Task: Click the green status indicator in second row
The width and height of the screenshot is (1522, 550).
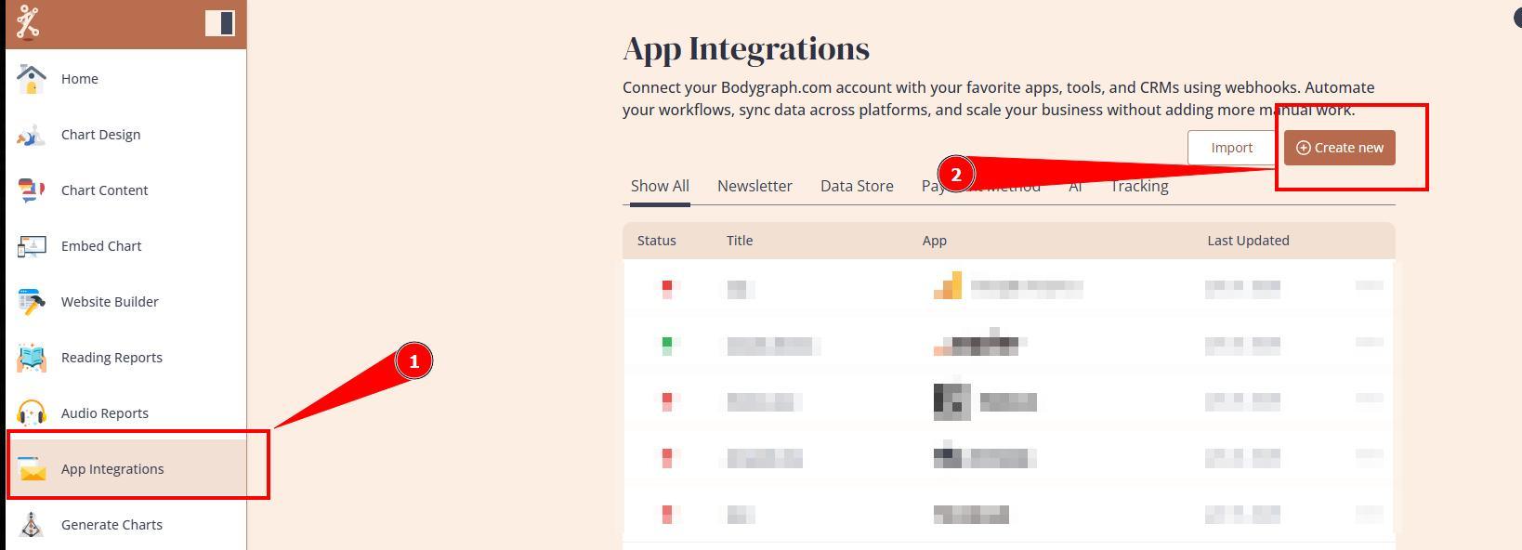Action: pos(667,346)
